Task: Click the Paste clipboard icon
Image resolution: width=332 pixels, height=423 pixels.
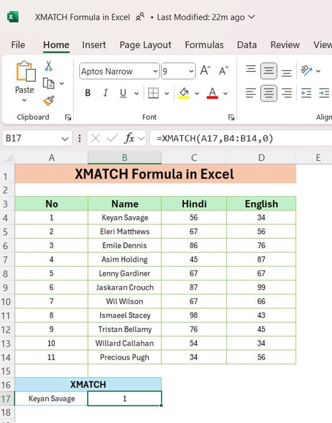Action: pyautogui.click(x=26, y=71)
